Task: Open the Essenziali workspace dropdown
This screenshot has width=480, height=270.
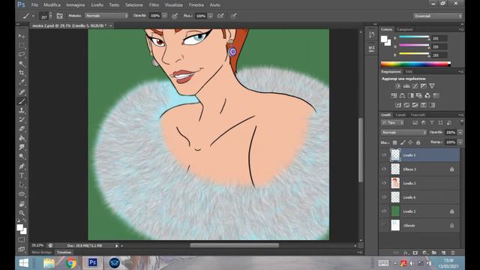Action: click(x=437, y=16)
